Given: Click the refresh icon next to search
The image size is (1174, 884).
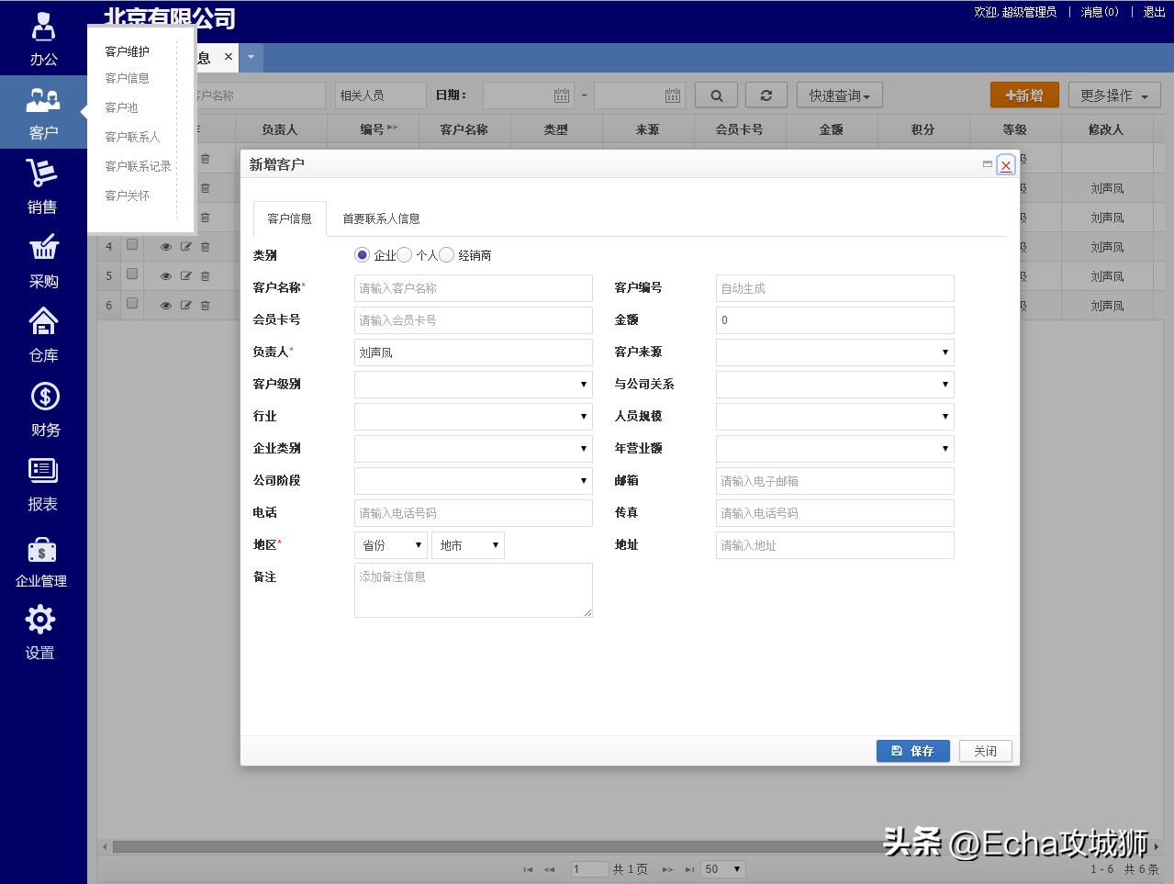Looking at the screenshot, I should click(x=766, y=94).
